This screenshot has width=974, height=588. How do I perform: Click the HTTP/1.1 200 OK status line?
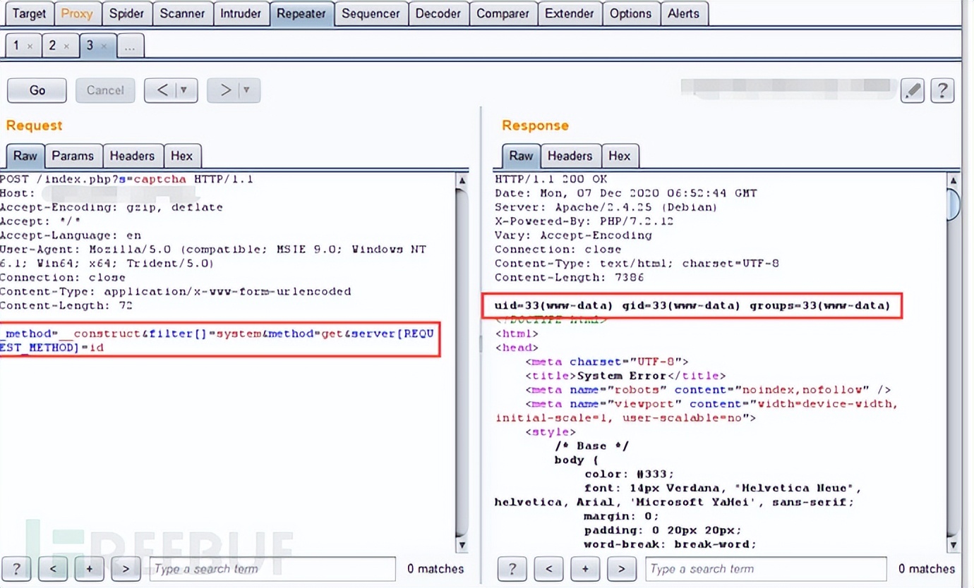coord(551,179)
